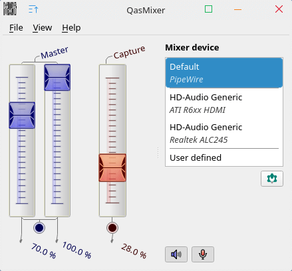Click the orange Capture slider handle
Screen dimensions: 292x271
(112, 168)
